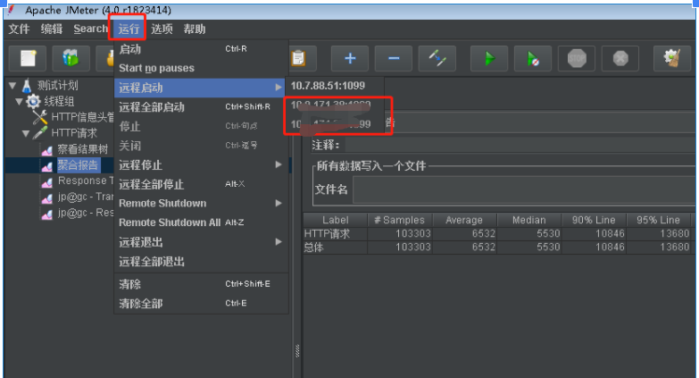This screenshot has width=699, height=378.
Task: Click the 注释 comment input field
Action: point(520,145)
